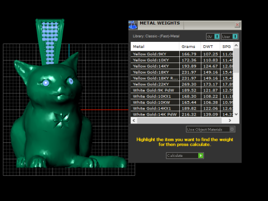Sort by the DWT column header
Viewport: 268px width, 201px height.
tap(210, 46)
